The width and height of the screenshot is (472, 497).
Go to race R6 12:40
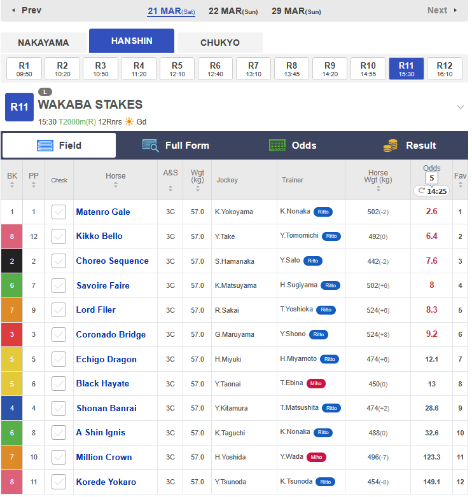(x=215, y=69)
